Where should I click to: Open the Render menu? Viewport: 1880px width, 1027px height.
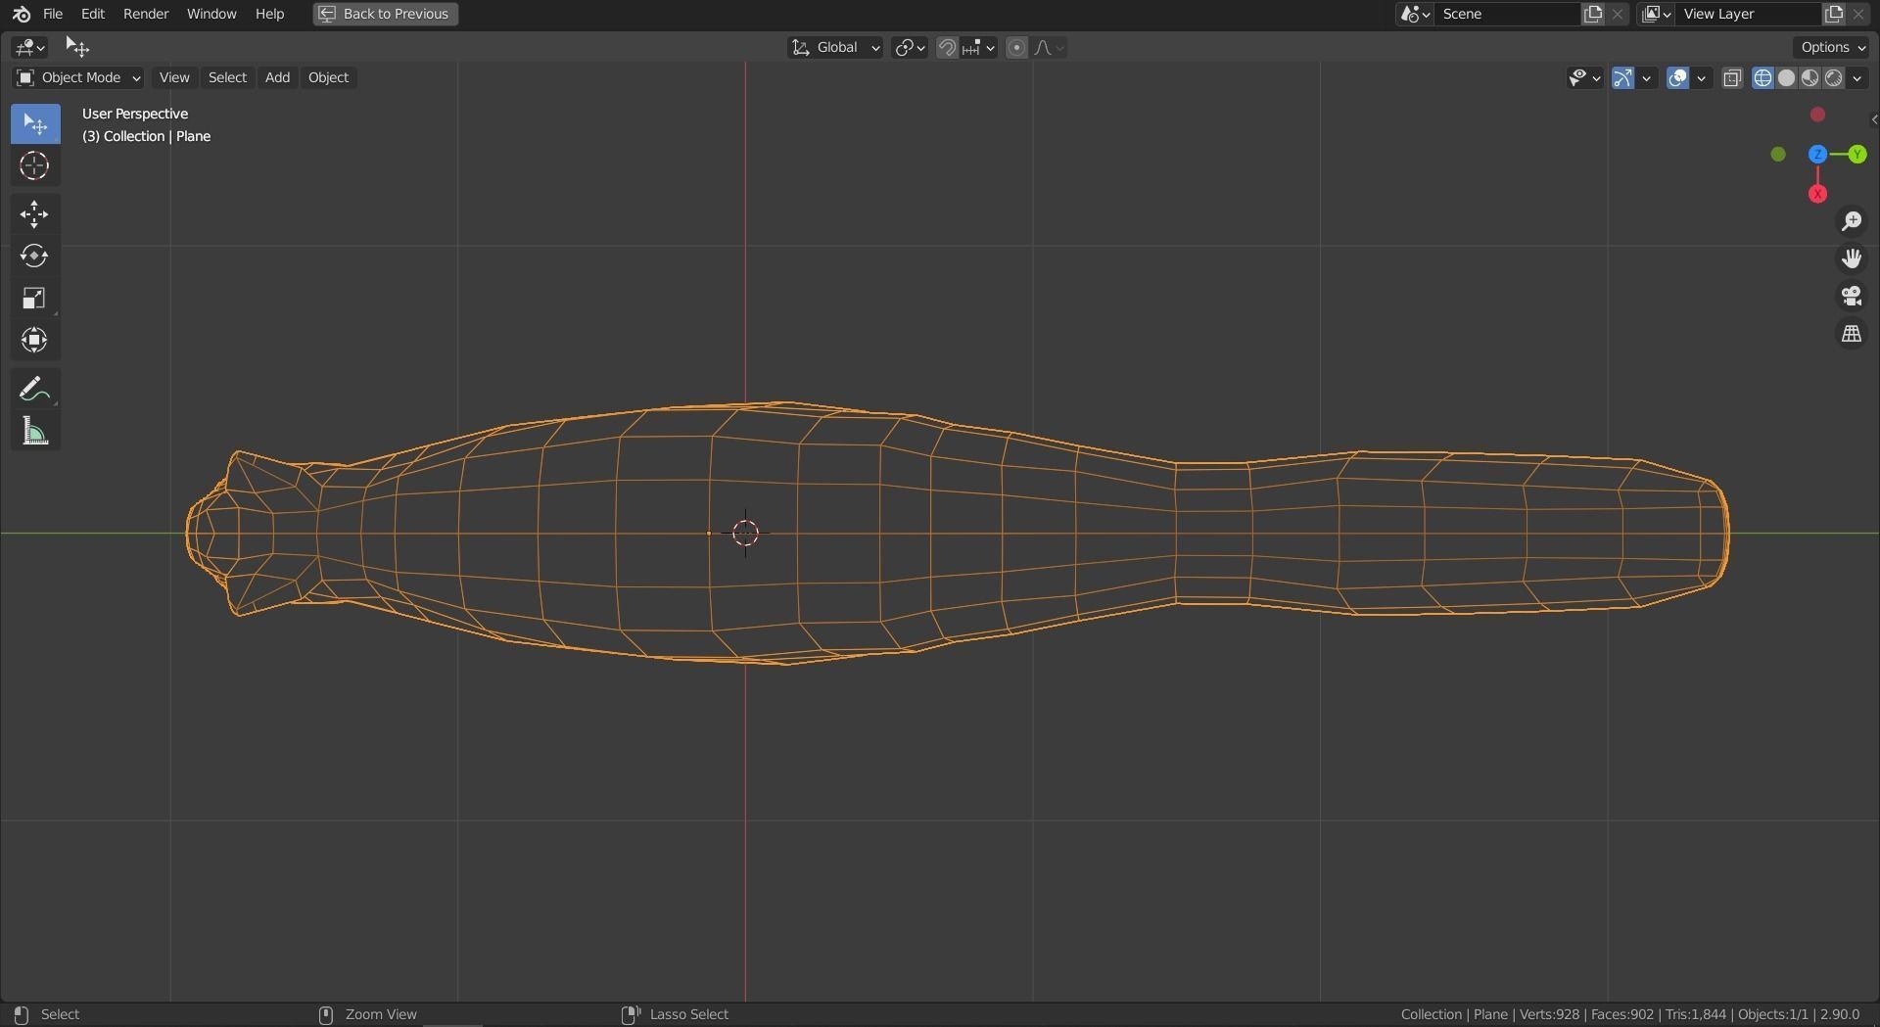click(x=146, y=14)
